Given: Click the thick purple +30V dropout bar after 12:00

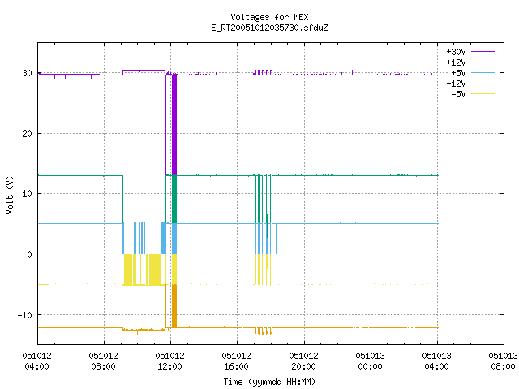Looking at the screenshot, I should pyautogui.click(x=174, y=124).
